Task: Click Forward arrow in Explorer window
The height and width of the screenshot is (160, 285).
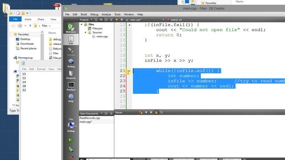Action: pyautogui.click(x=20, y=26)
